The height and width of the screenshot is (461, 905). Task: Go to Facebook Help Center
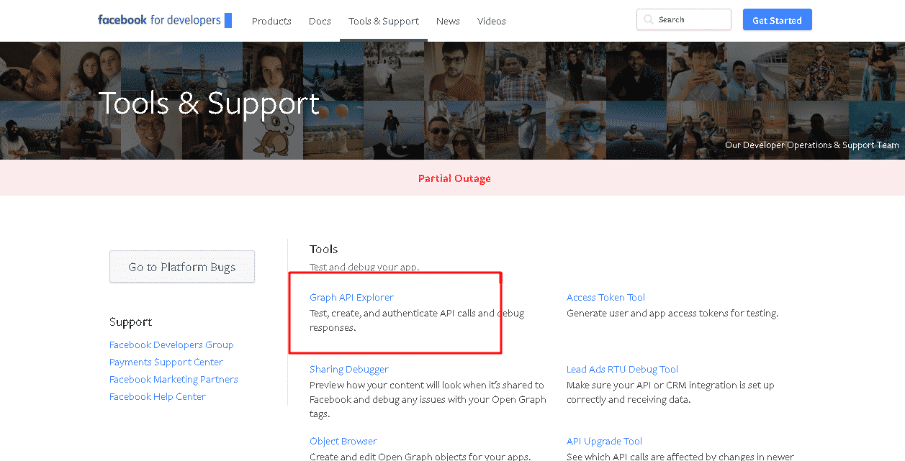[x=158, y=396]
